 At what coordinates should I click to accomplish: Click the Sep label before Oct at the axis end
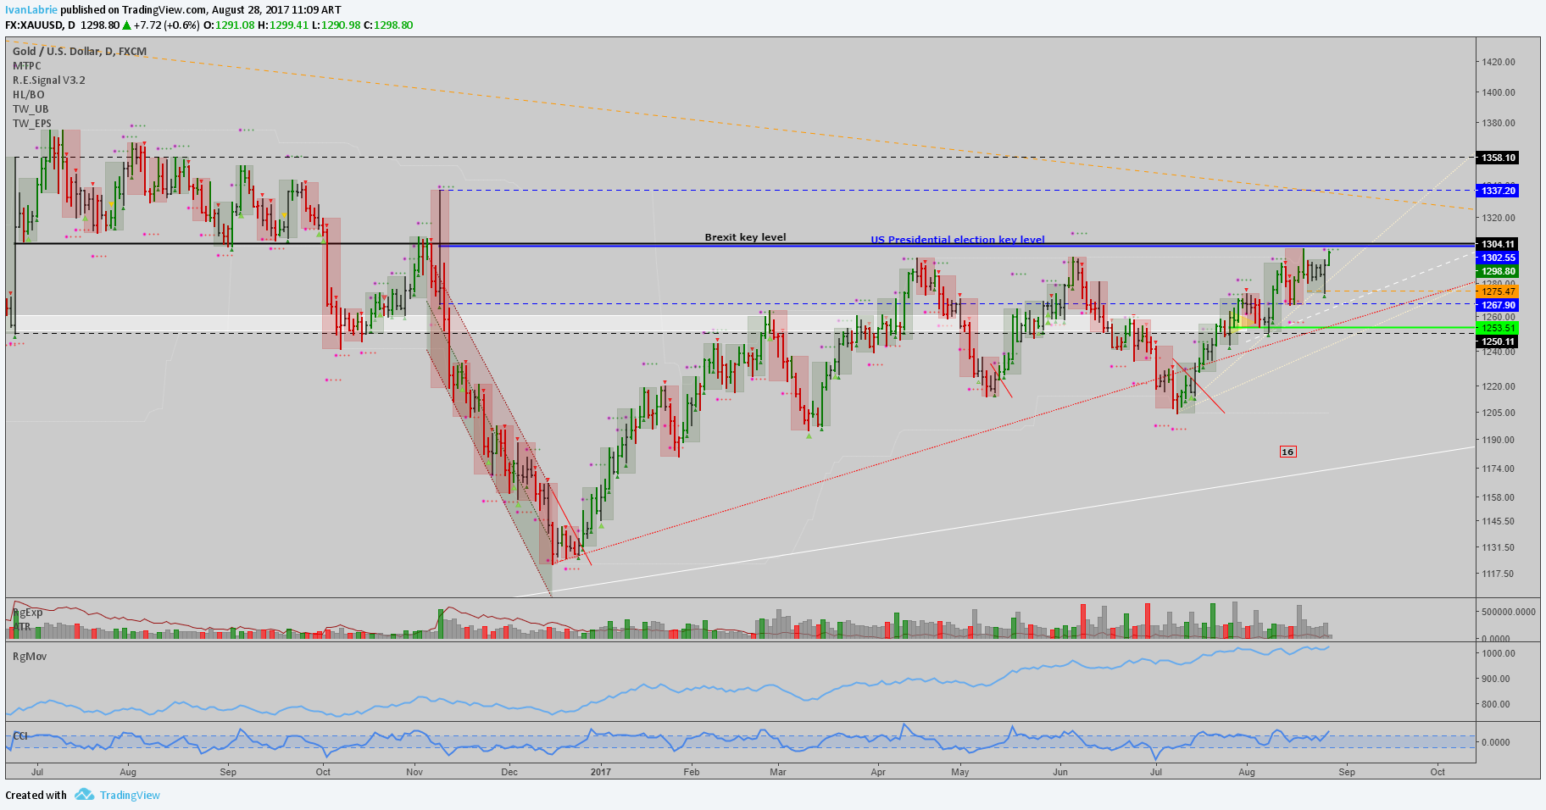(x=1347, y=772)
